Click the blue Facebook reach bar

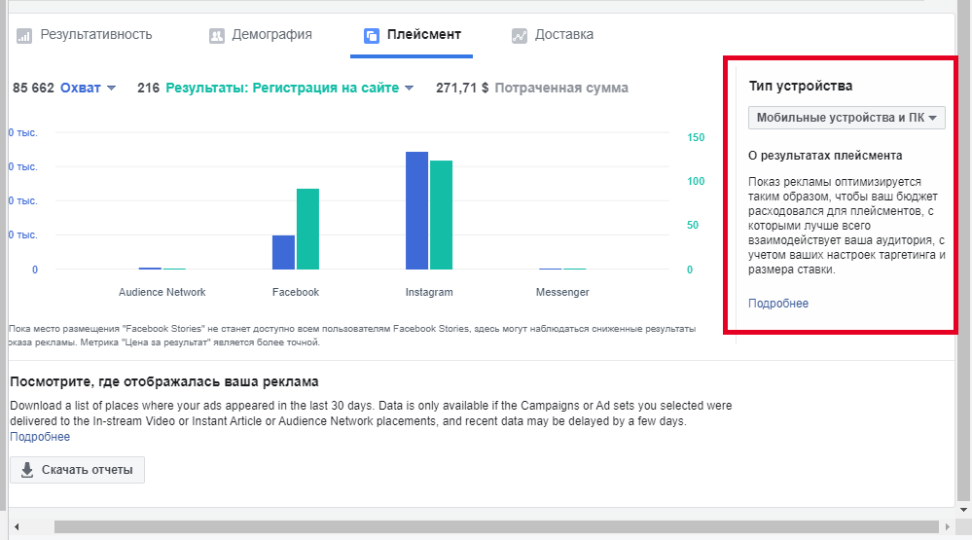click(283, 252)
